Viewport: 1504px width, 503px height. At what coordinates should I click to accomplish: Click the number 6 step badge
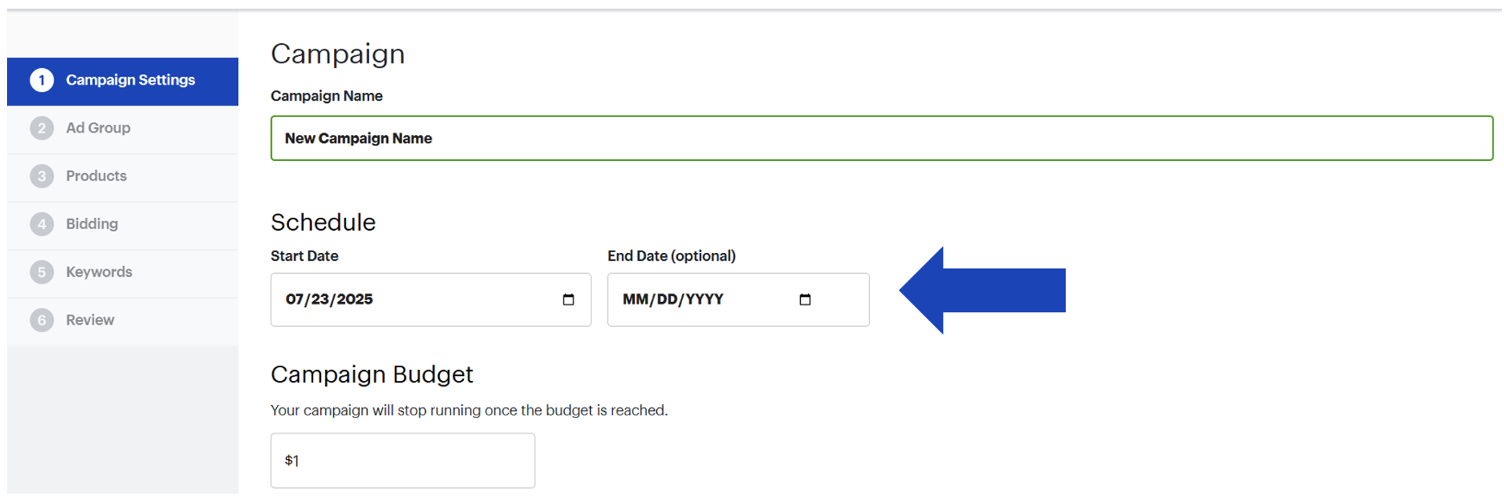click(x=42, y=320)
